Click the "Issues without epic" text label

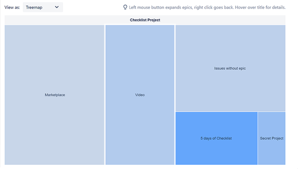click(230, 68)
